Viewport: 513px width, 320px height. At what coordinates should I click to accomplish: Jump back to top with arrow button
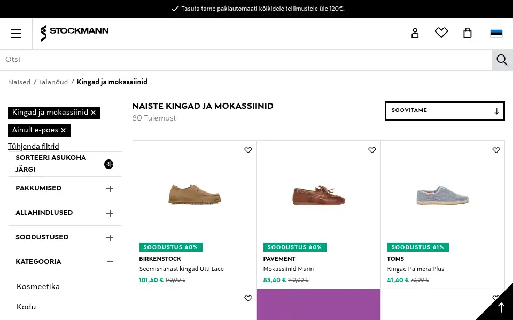pos(501,308)
